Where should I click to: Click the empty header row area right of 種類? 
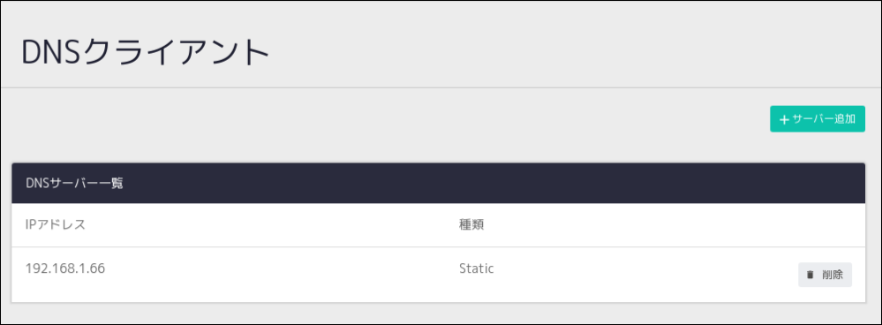click(x=674, y=225)
